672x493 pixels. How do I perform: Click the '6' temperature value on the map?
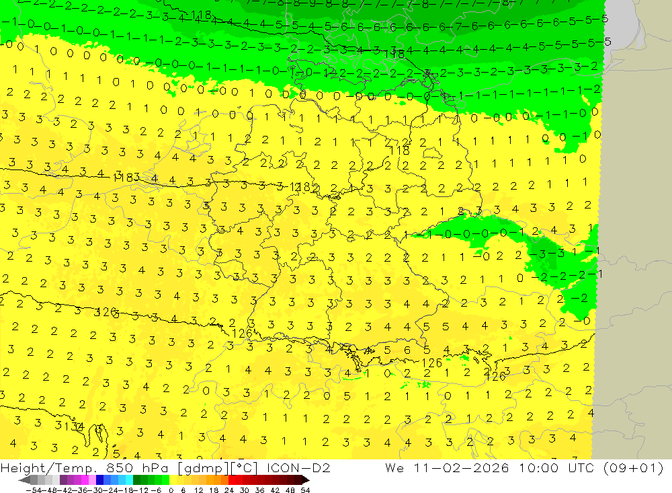click(x=407, y=350)
